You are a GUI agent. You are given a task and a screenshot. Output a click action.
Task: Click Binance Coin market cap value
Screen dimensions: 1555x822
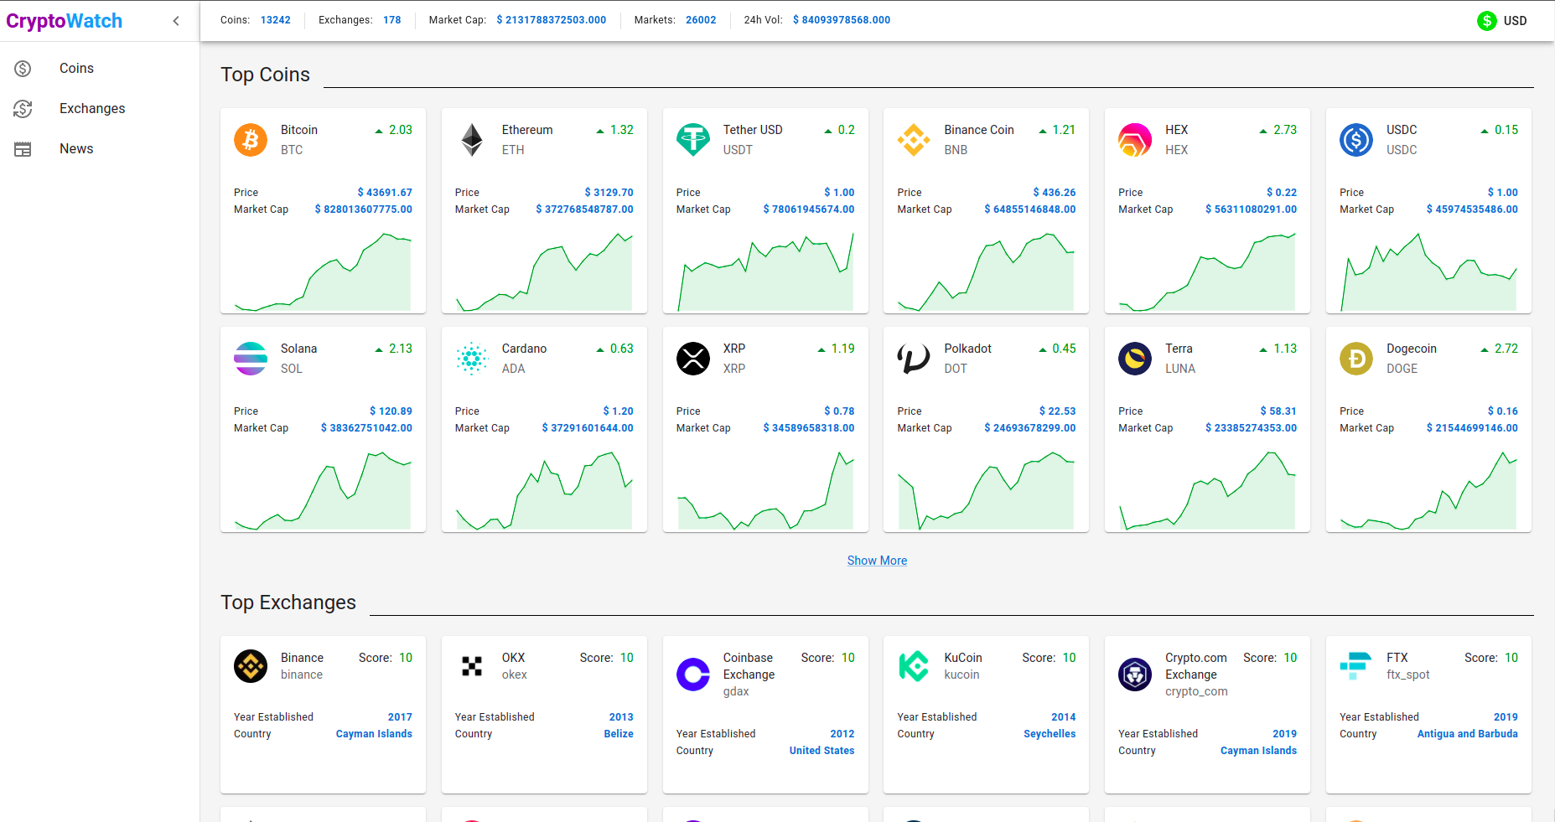click(1030, 209)
